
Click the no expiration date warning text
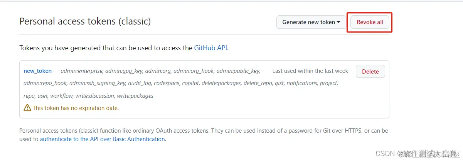point(76,108)
